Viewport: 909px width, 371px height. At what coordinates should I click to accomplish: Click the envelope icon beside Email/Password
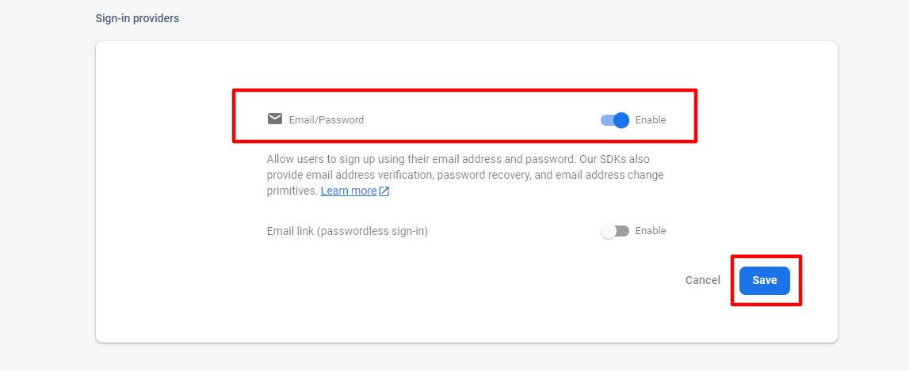pos(275,119)
